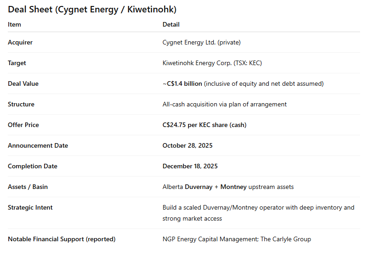This screenshot has height=255, width=372.
Task: Click 'All-cash acquisition via plan of arrangement' cell
Action: pyautogui.click(x=224, y=105)
